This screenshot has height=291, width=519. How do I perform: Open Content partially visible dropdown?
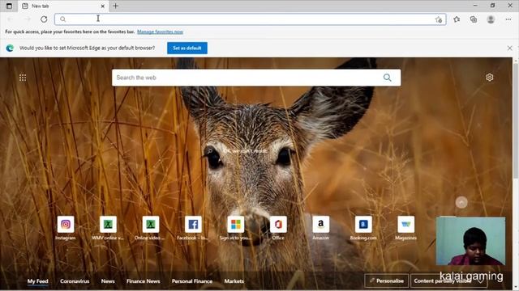448,280
